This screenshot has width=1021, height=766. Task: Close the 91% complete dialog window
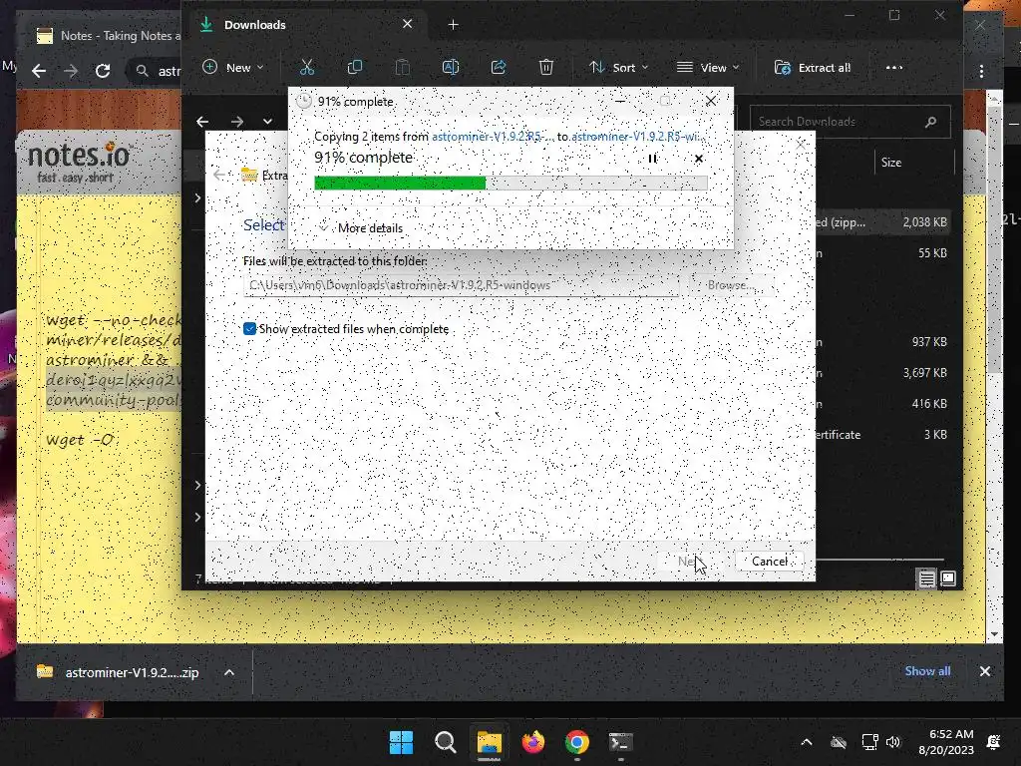[711, 101]
